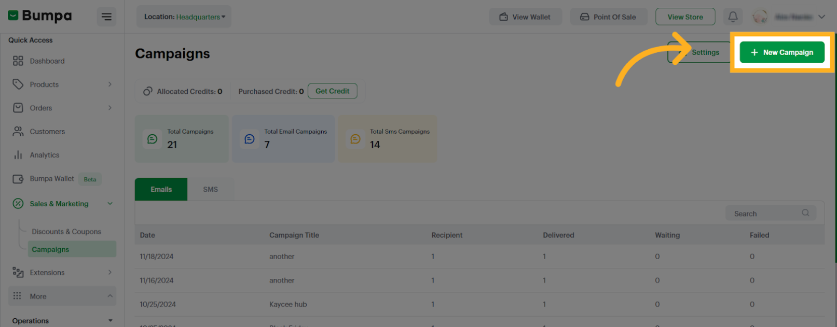Viewport: 837px width, 327px height.
Task: Click the campaign Settings button
Action: coord(700,52)
